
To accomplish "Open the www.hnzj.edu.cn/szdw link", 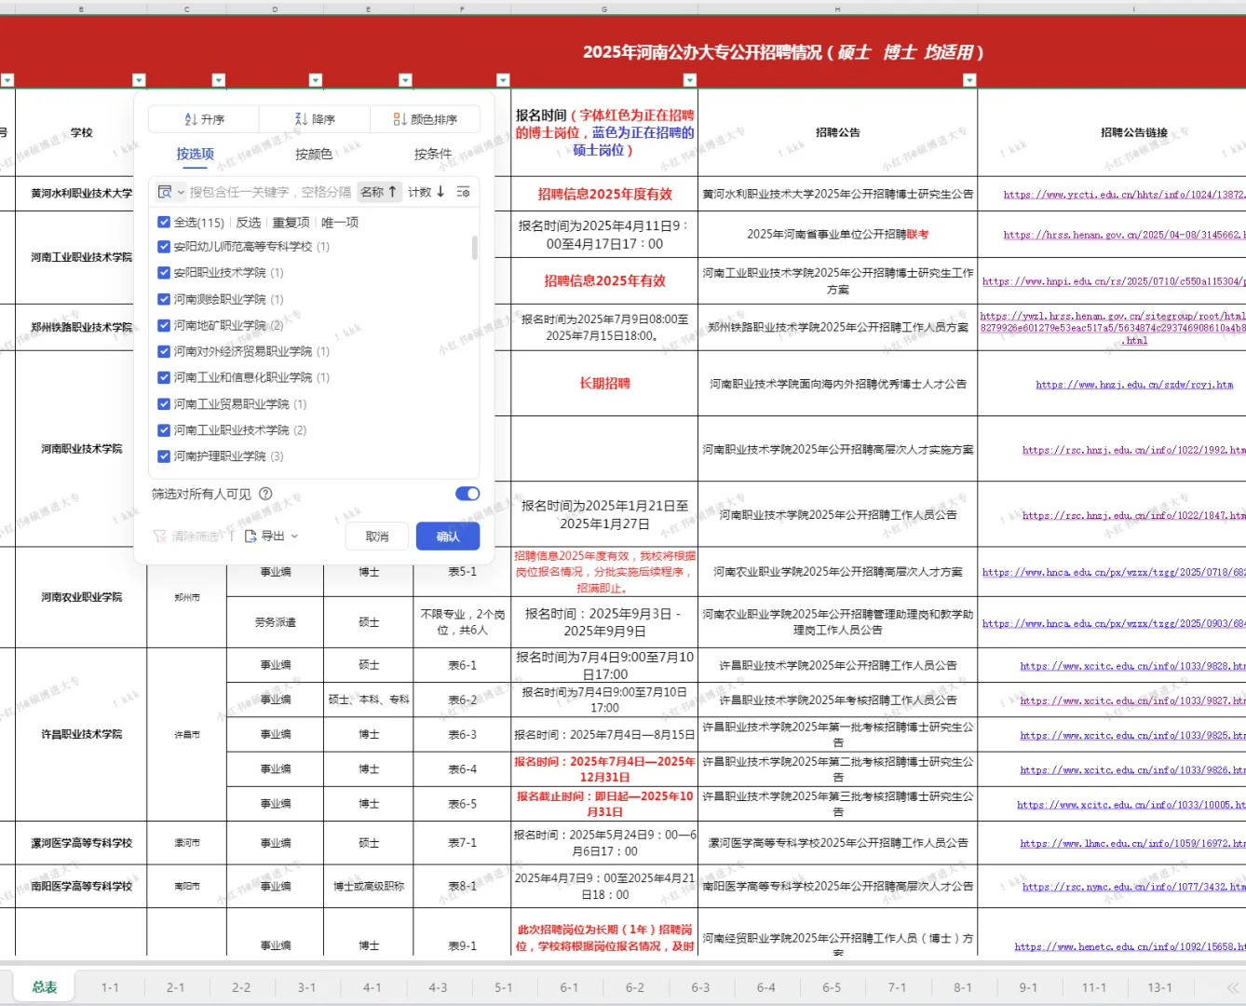I will (1134, 385).
